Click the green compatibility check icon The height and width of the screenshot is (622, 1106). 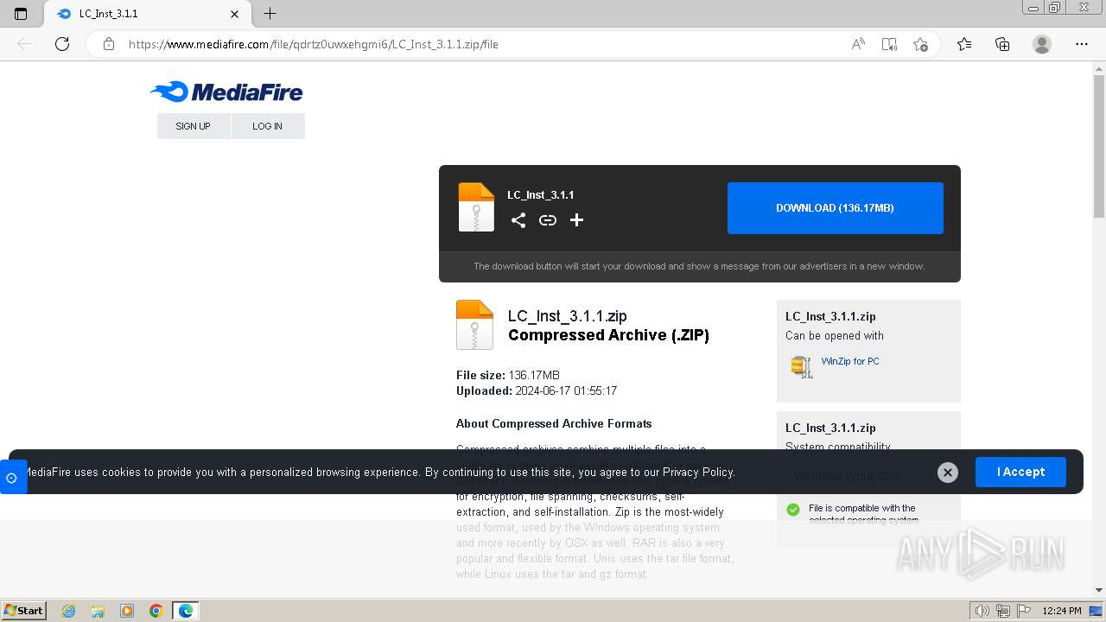[x=793, y=510]
